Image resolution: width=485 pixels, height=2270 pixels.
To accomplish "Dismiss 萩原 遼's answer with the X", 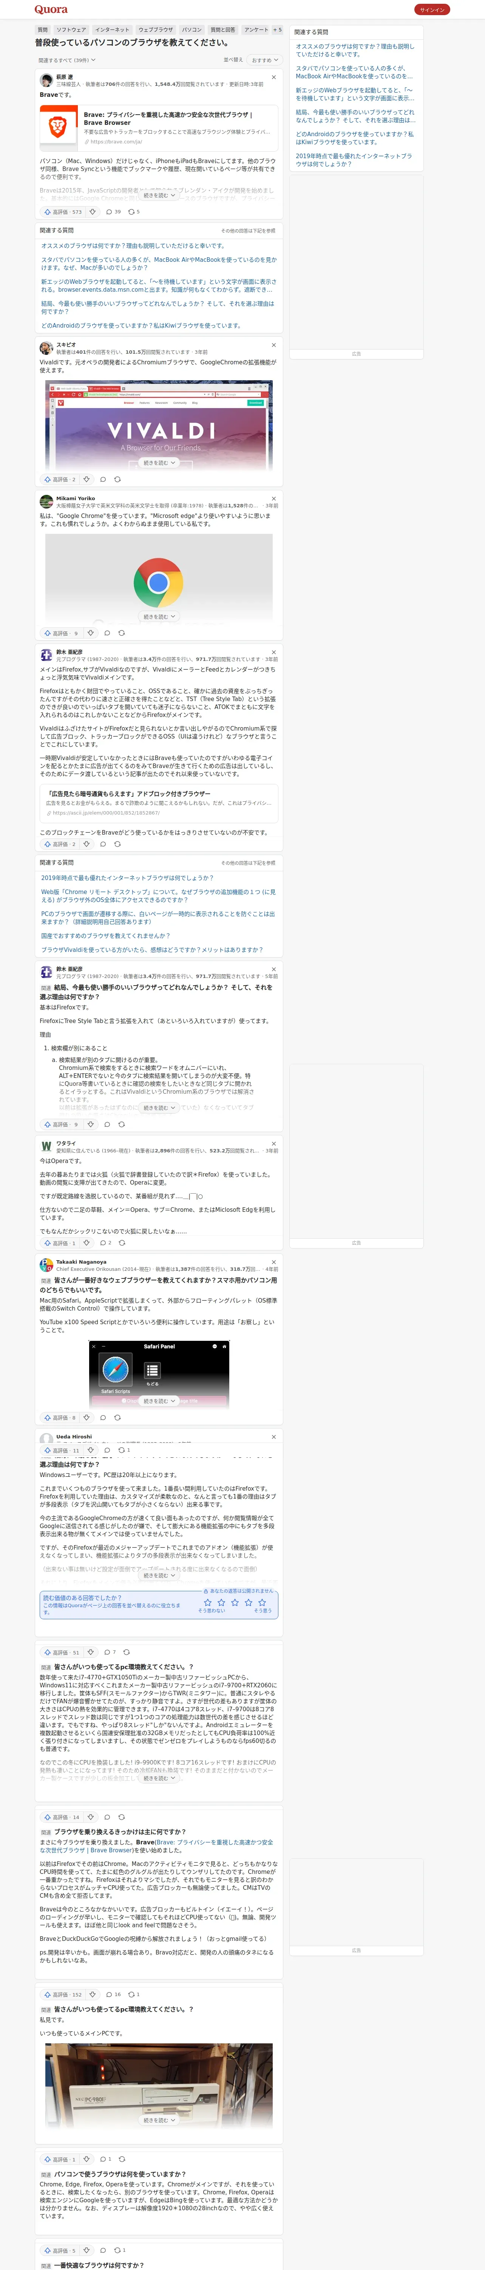I will pos(274,77).
